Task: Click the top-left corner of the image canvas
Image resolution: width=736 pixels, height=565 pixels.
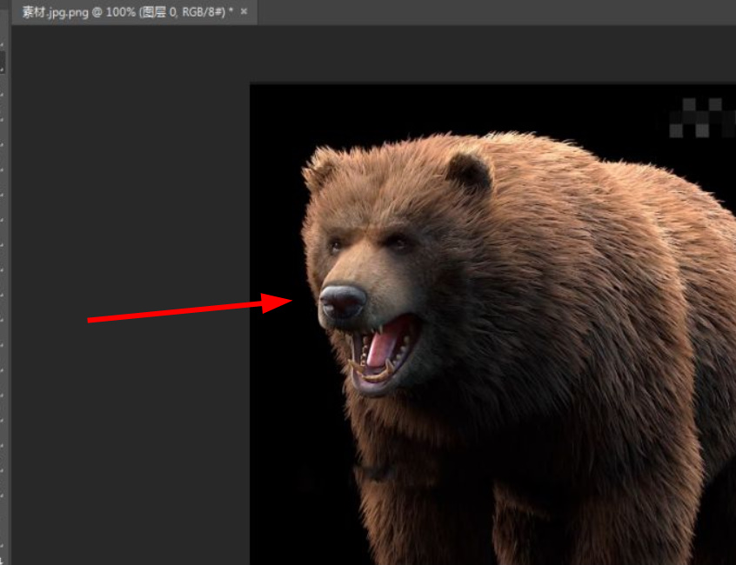Action: point(251,85)
